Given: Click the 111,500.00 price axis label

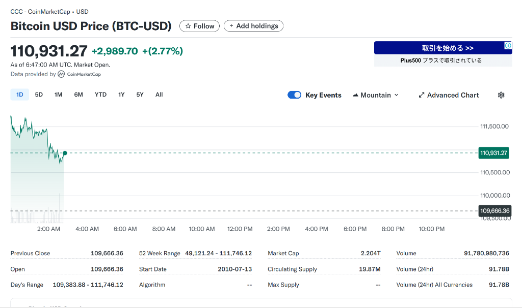Looking at the screenshot, I should (494, 127).
